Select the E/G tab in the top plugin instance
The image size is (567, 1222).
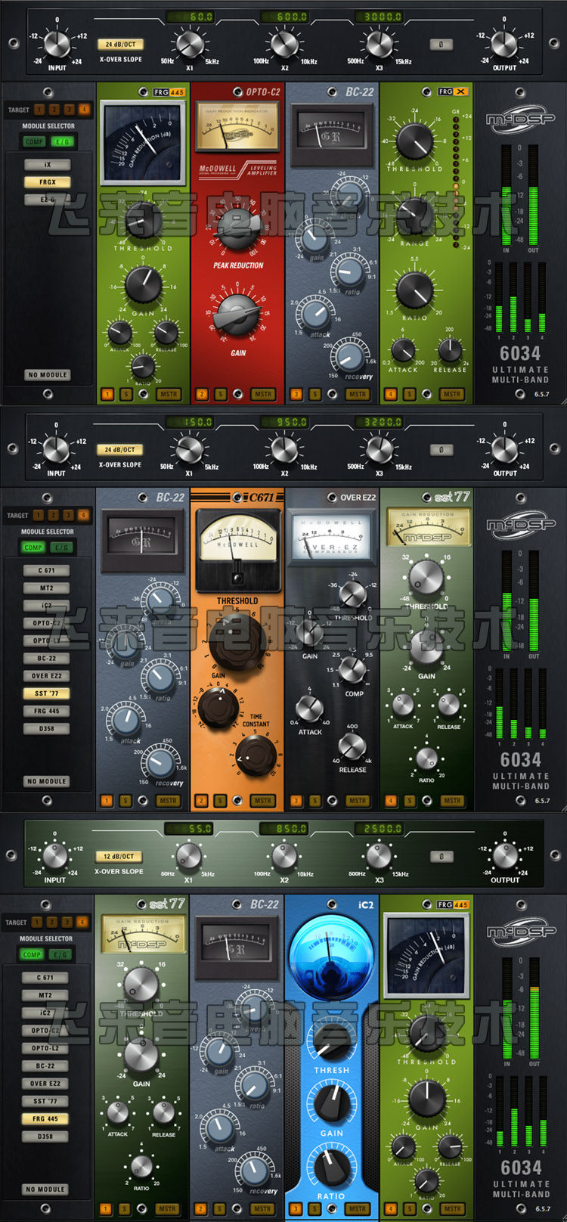pos(62,141)
